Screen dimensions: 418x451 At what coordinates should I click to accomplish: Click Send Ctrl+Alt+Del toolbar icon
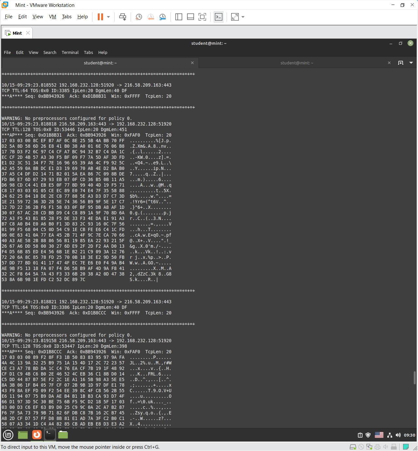(x=123, y=17)
